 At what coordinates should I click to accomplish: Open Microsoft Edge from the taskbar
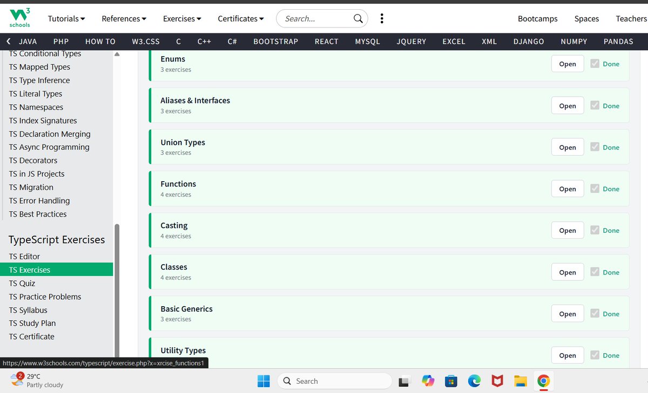[x=474, y=381]
